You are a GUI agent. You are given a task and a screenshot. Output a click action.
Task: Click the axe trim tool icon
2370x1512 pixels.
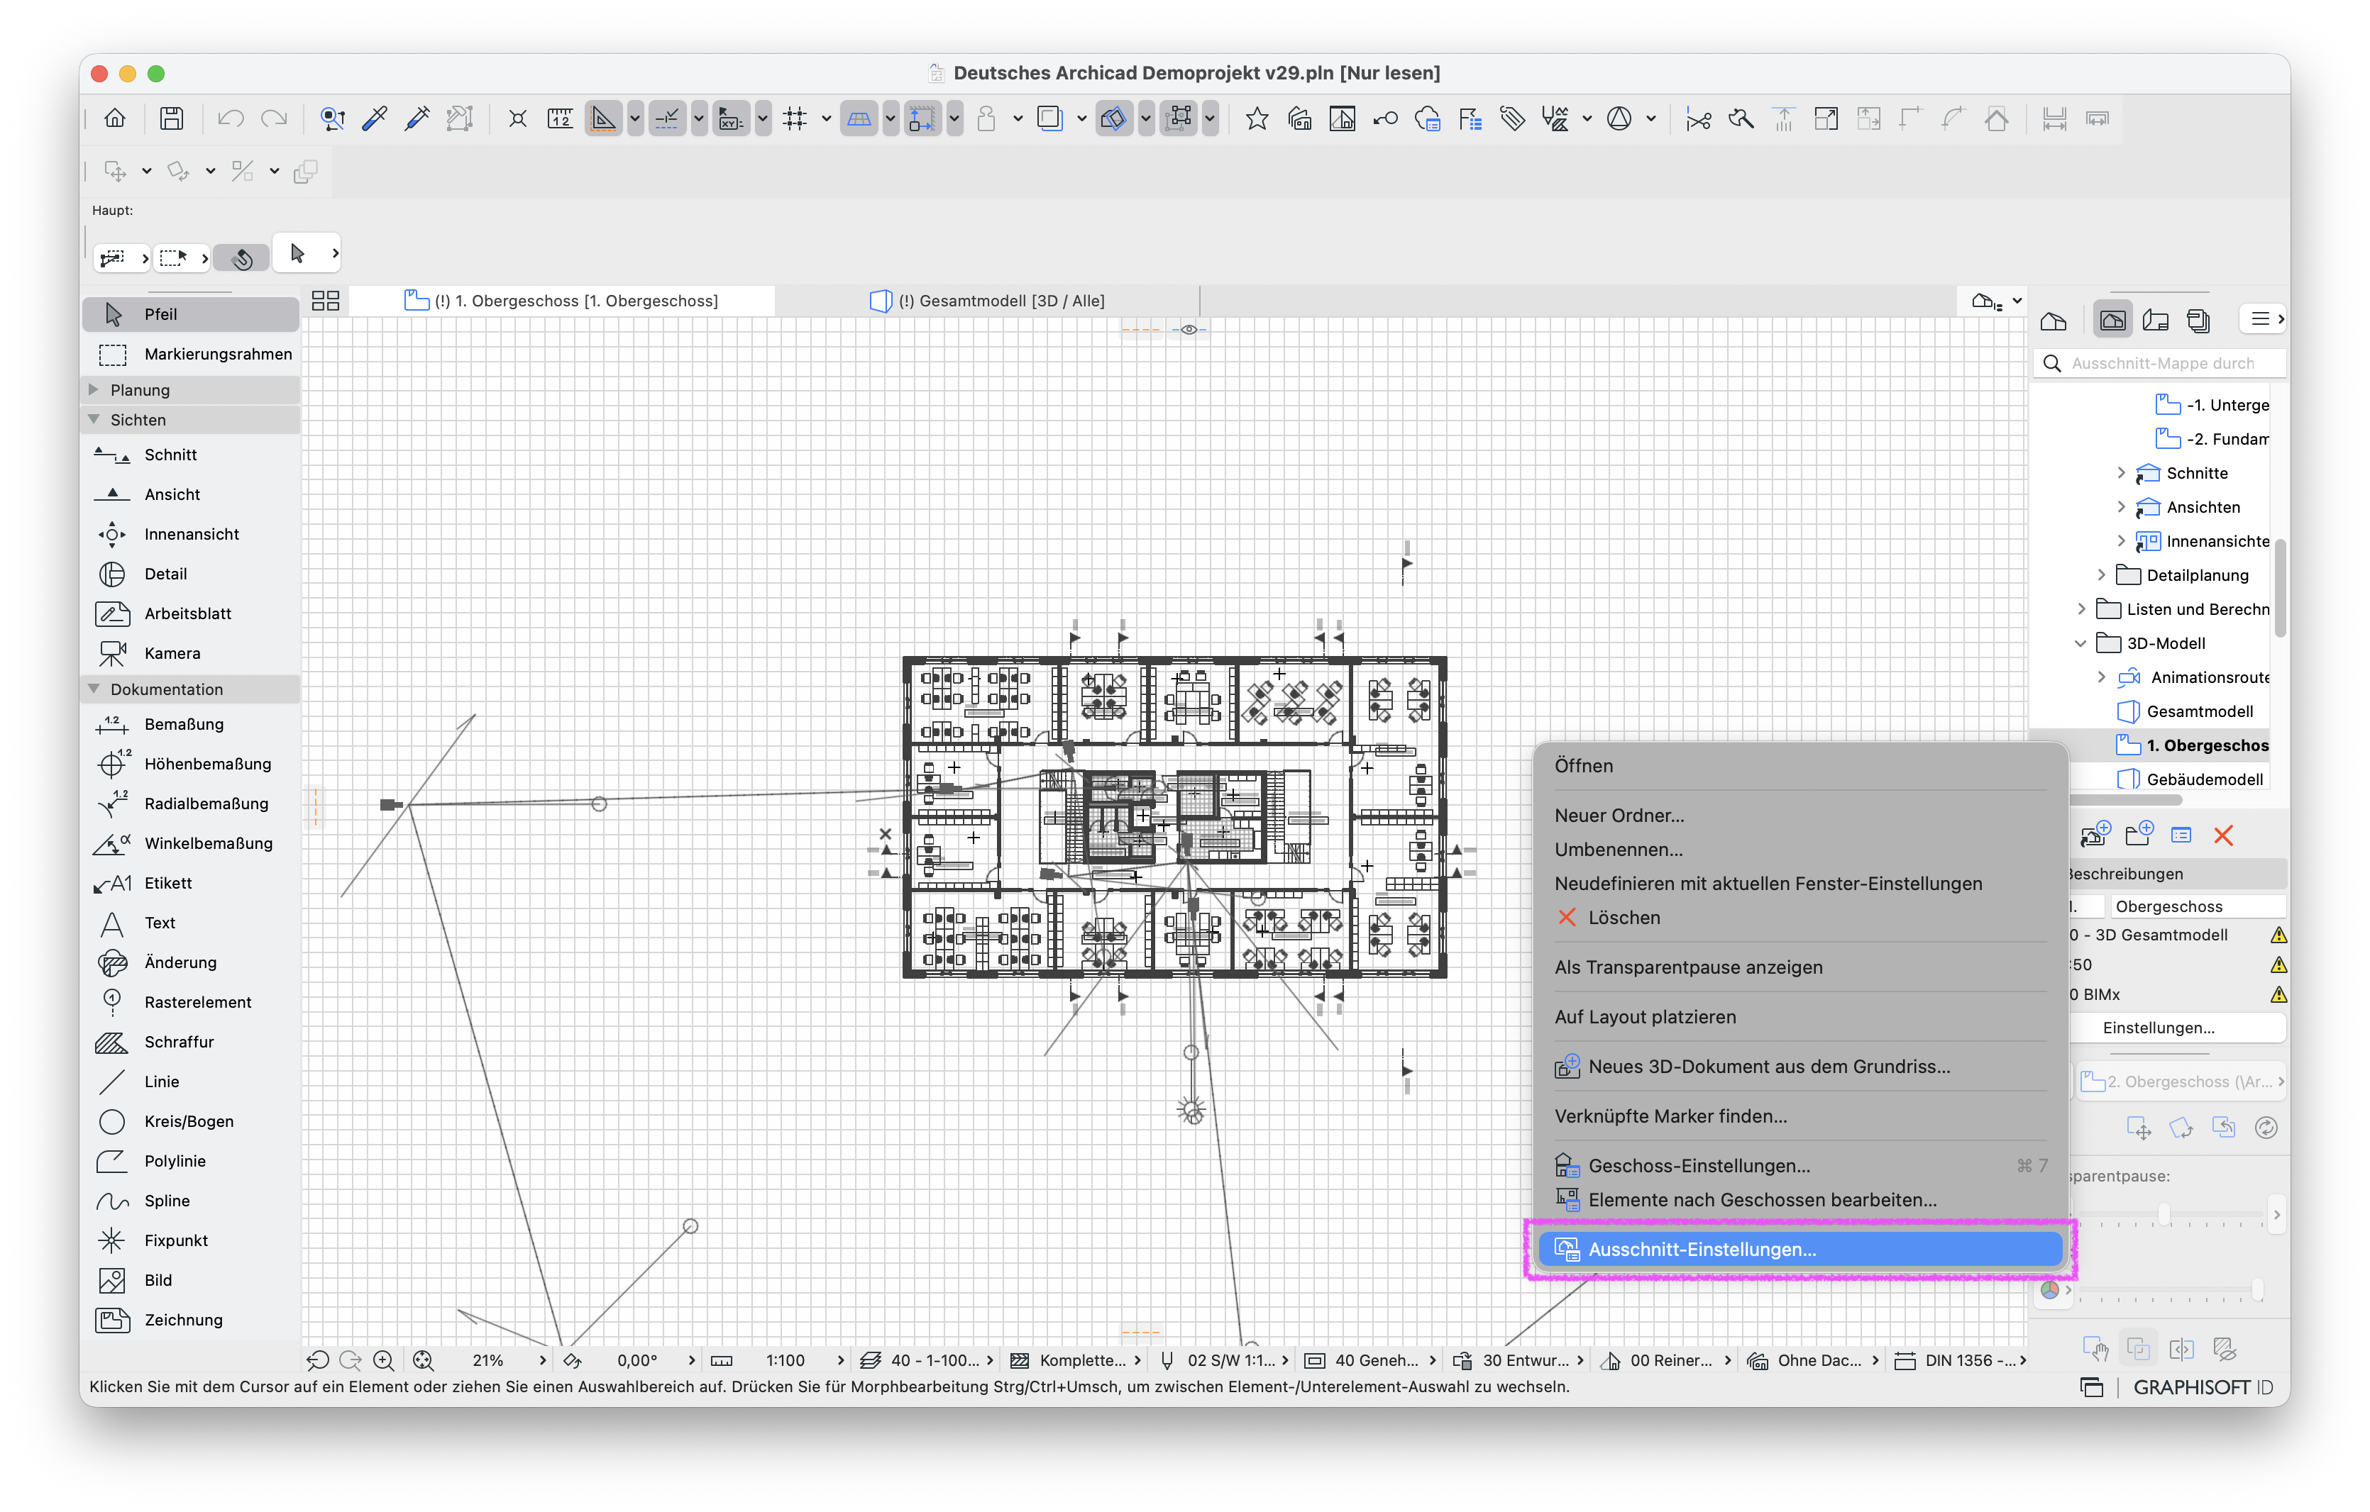(x=1741, y=119)
